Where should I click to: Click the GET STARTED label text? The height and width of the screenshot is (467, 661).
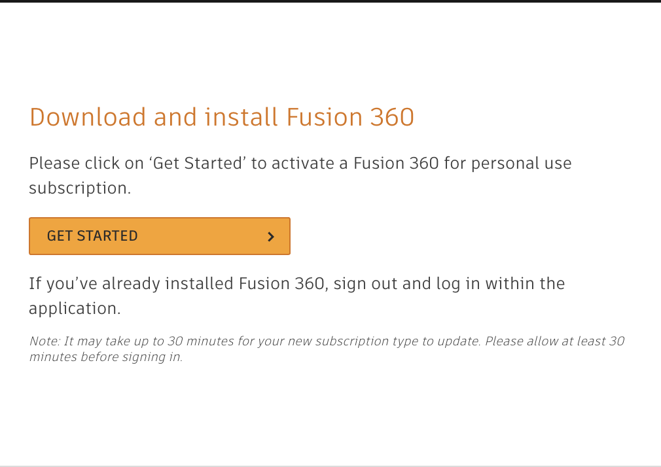pyautogui.click(x=92, y=235)
